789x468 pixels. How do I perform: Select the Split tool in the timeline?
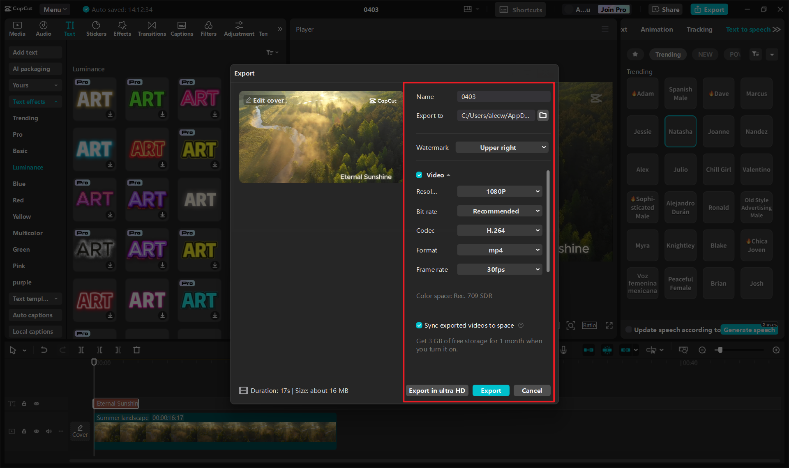tap(81, 350)
